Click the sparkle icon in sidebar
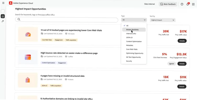The height and width of the screenshot is (100, 197). pyautogui.click(x=3, y=21)
